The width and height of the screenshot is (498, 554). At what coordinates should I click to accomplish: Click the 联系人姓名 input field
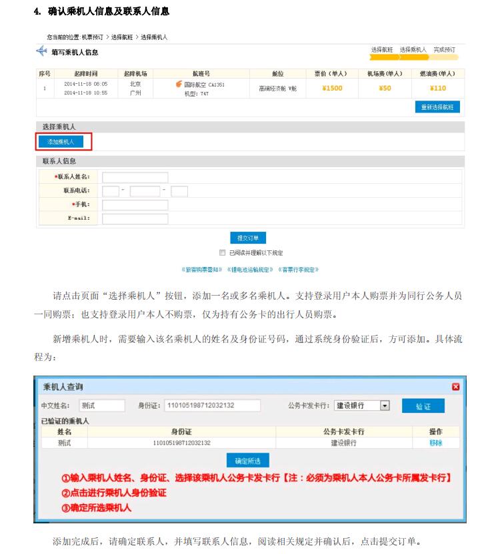pos(135,177)
